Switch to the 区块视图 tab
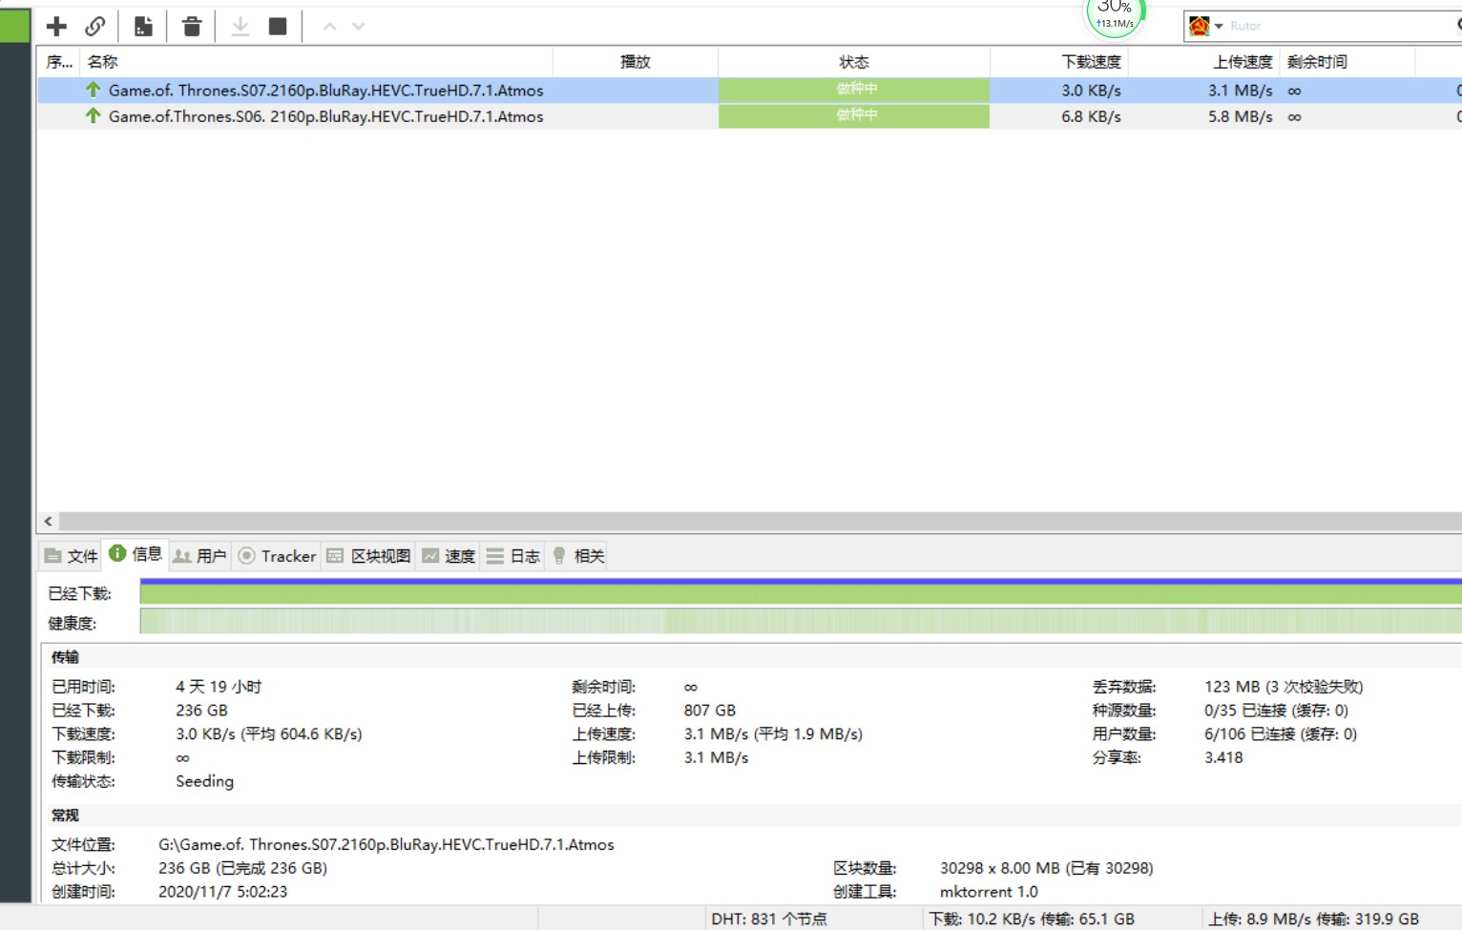 coord(369,556)
